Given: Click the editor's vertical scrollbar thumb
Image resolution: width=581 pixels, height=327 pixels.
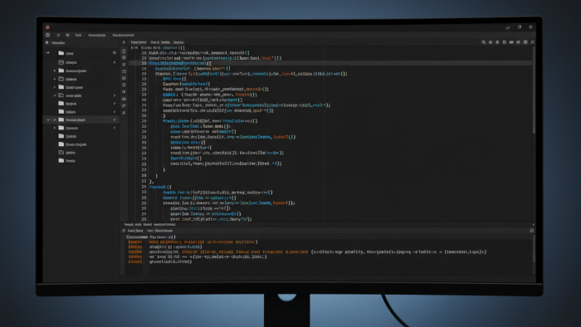Looking at the screenshot, I should (x=534, y=90).
